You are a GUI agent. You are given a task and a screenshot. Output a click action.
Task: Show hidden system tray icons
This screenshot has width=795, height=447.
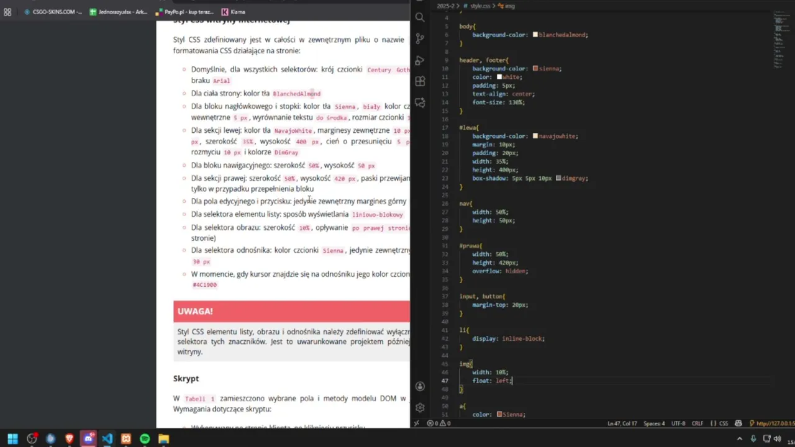point(739,438)
